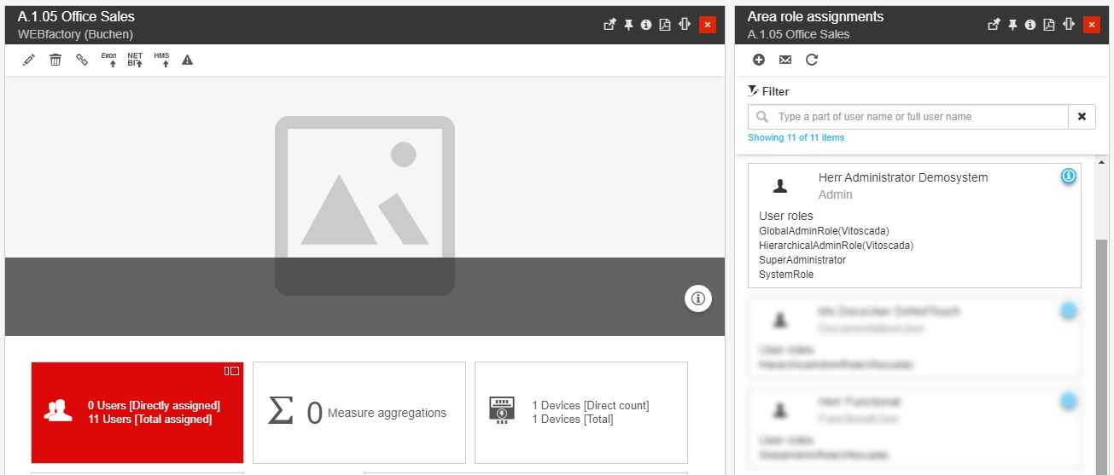Click the Ewon upload icon

tap(109, 60)
